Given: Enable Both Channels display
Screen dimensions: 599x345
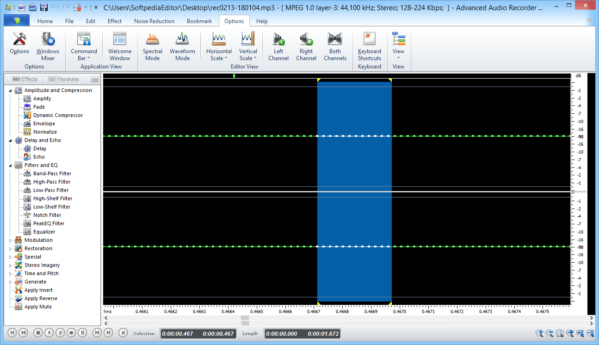Looking at the screenshot, I should tap(335, 46).
